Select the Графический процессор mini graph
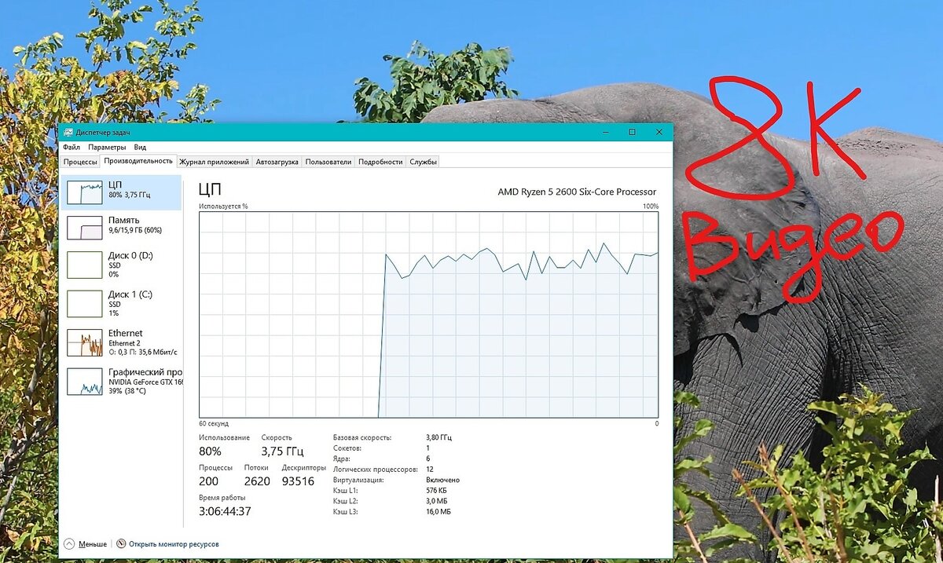The image size is (943, 563). coord(85,381)
